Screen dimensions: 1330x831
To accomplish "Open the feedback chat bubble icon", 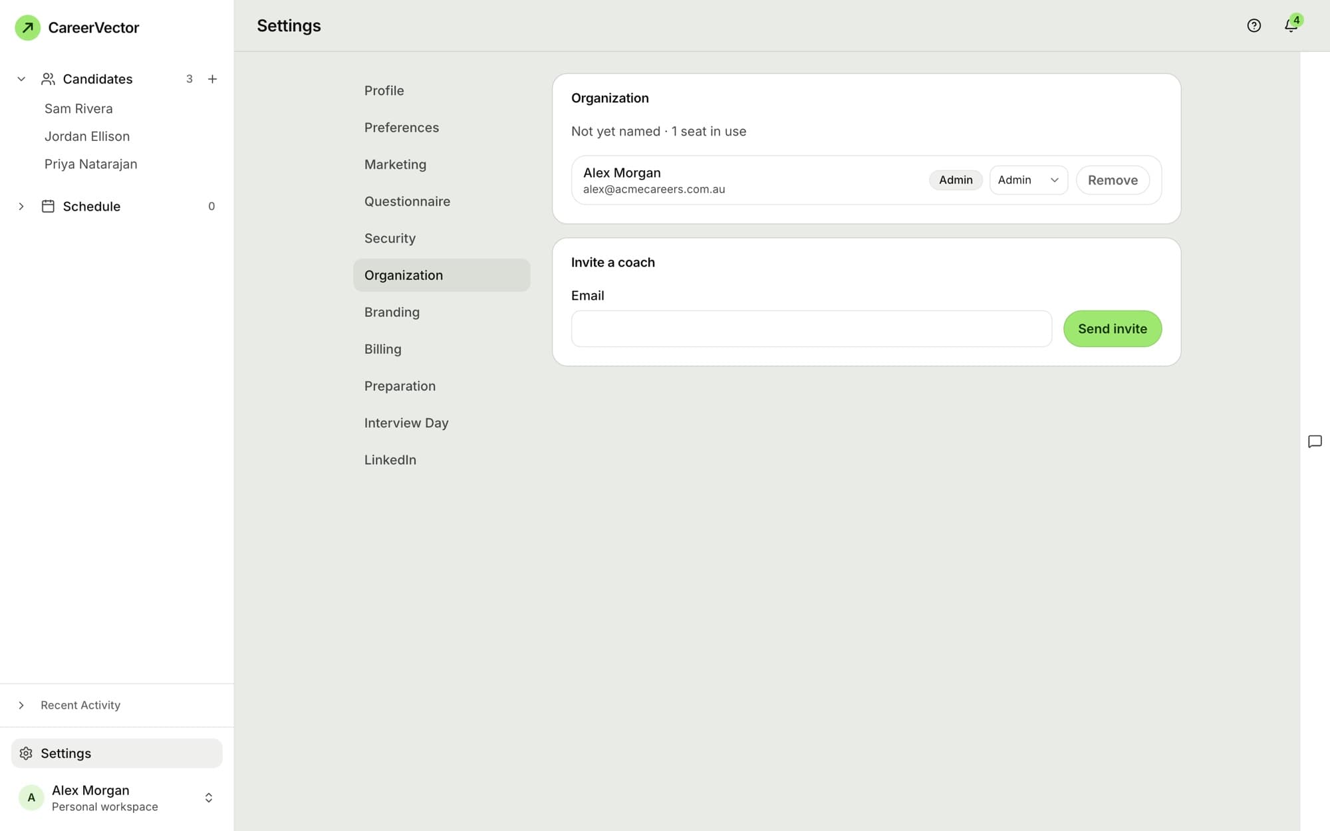I will pos(1315,441).
